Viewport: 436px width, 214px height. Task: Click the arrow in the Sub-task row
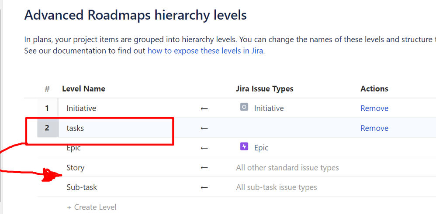click(x=204, y=188)
